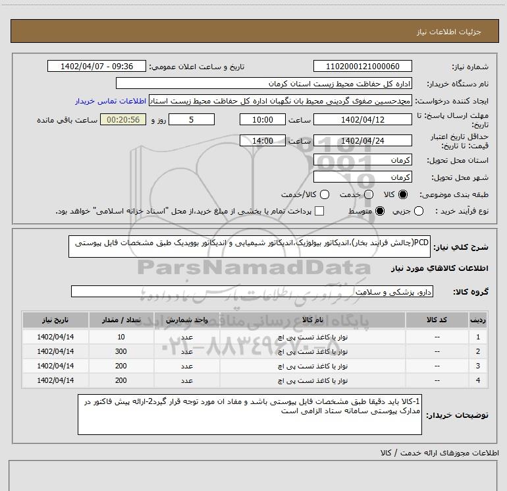
Task: Click the نام کالا column header
Action: 313,320
